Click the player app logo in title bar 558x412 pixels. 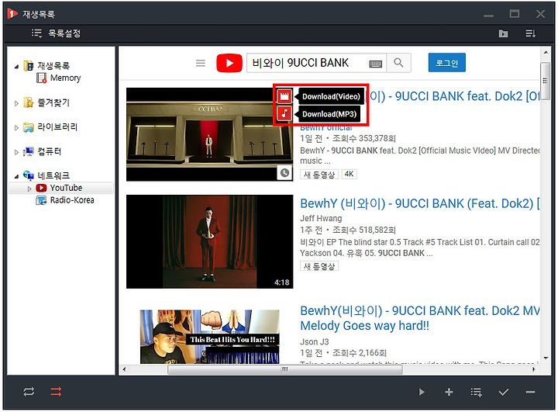tap(12, 13)
